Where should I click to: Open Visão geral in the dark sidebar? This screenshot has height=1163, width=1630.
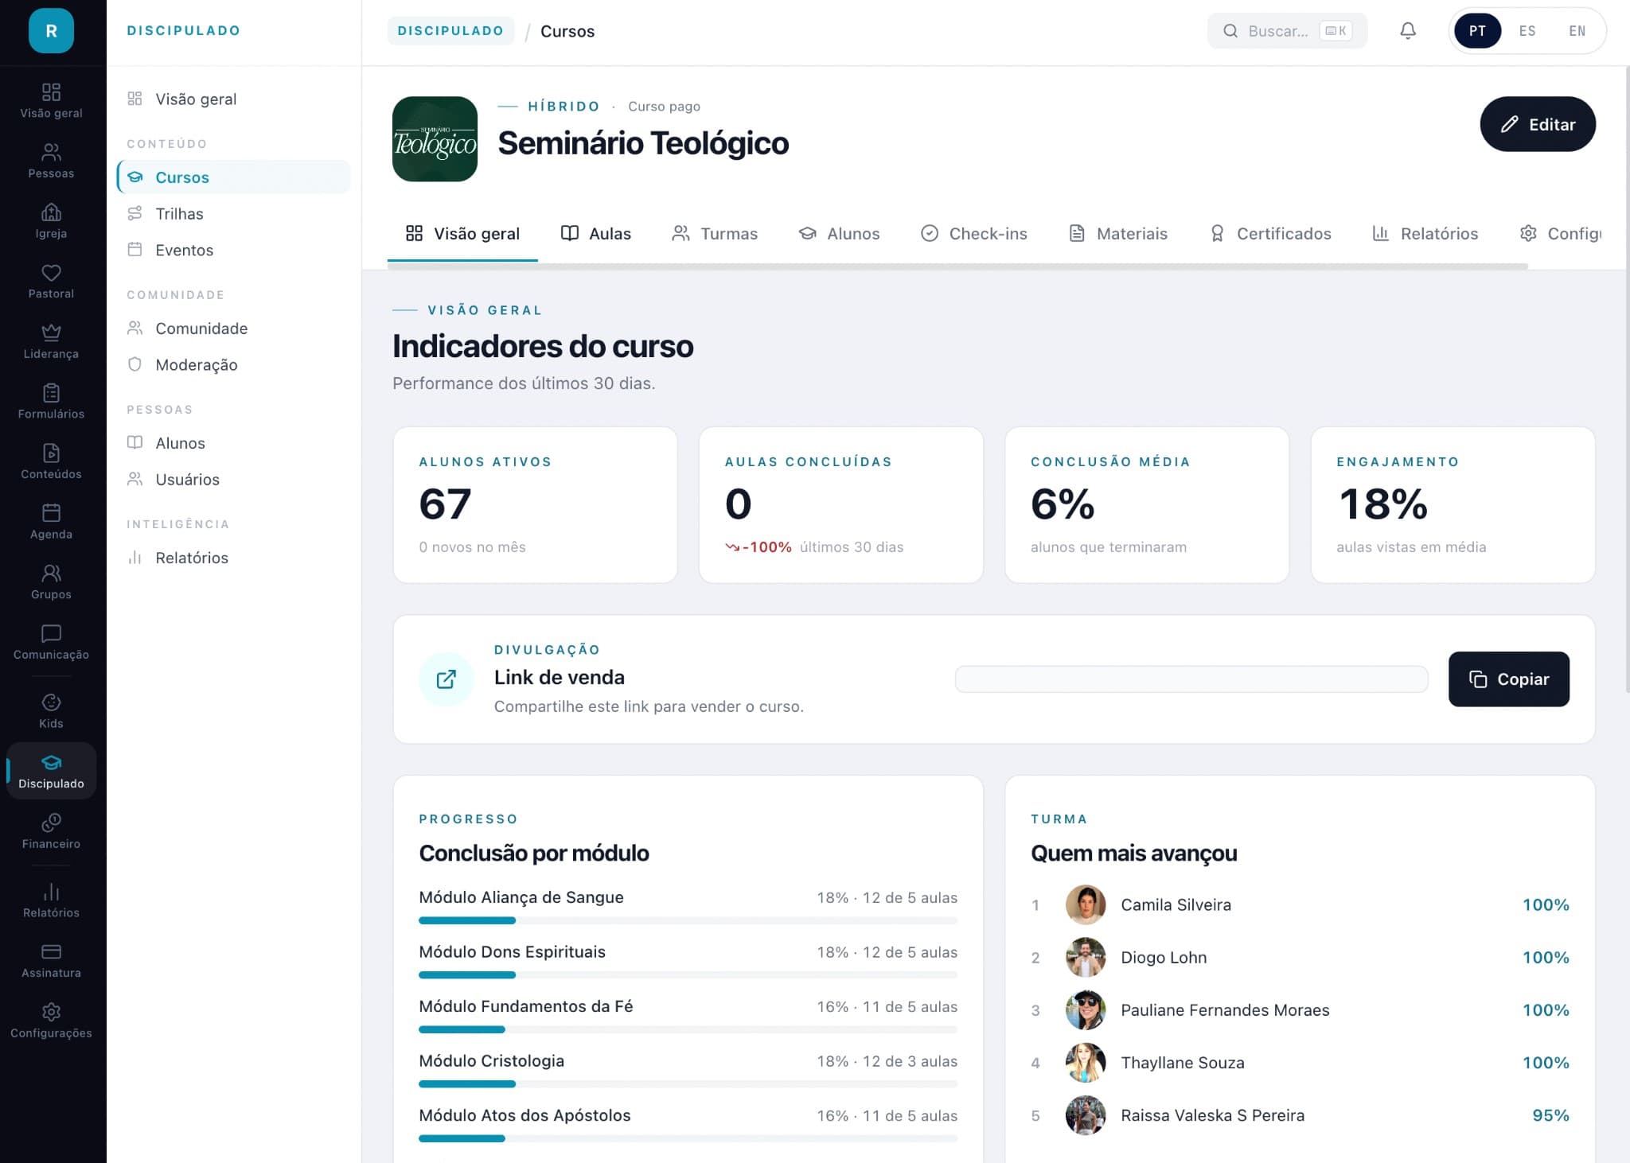(51, 100)
